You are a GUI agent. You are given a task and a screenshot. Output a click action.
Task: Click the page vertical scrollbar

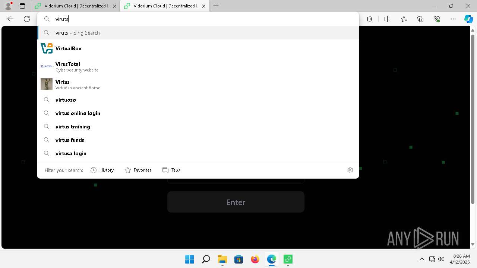click(473, 118)
